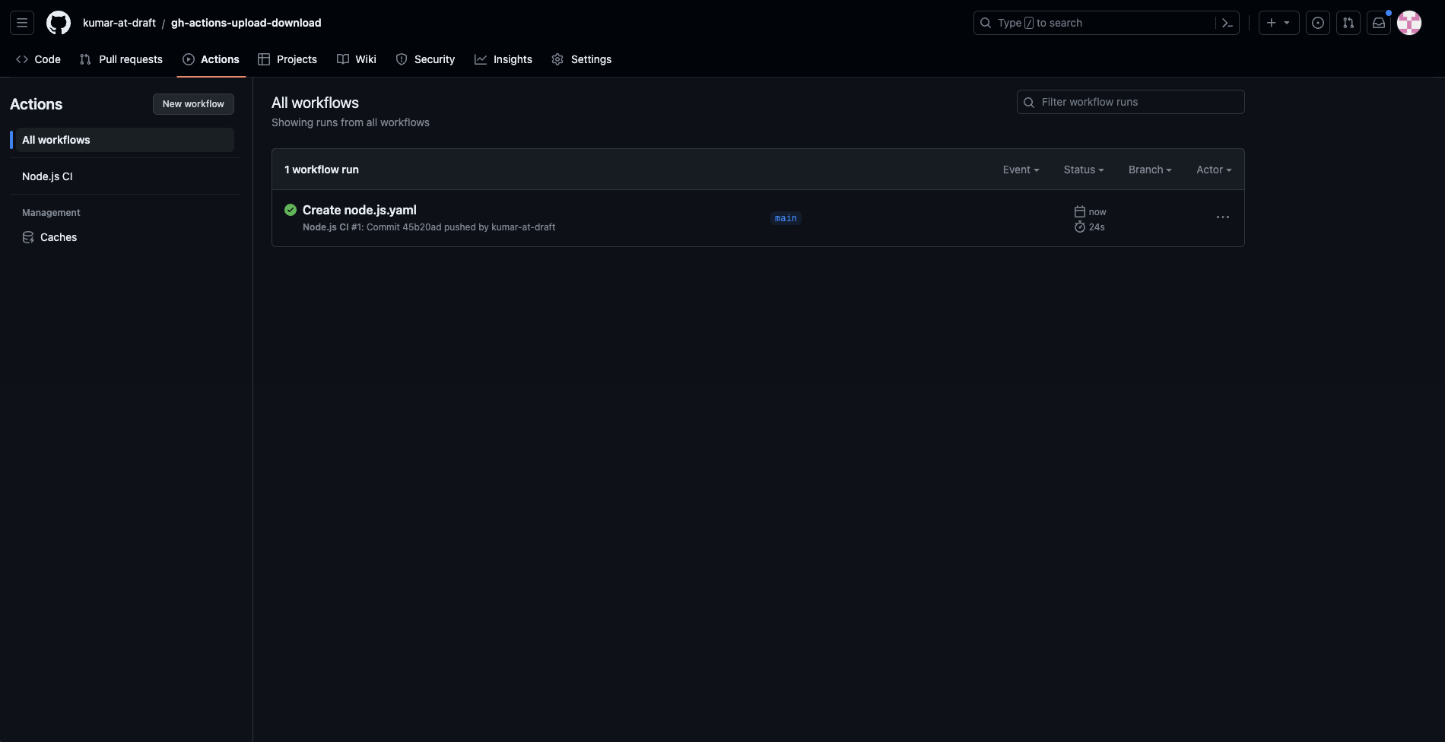The height and width of the screenshot is (742, 1445).
Task: Open the user avatar menu
Action: coord(1409,23)
